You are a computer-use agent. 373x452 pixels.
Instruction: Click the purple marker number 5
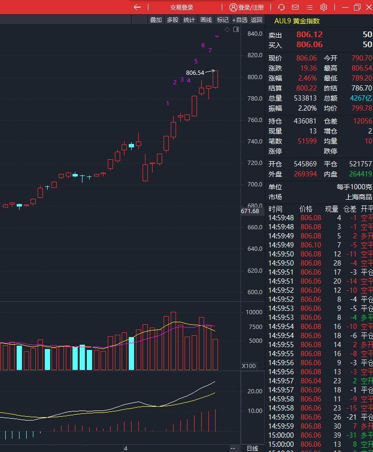coord(196,62)
